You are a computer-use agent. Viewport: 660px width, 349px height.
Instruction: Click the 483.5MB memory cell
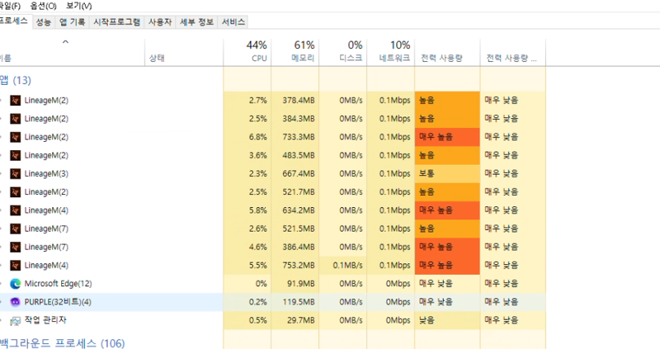(x=295, y=155)
